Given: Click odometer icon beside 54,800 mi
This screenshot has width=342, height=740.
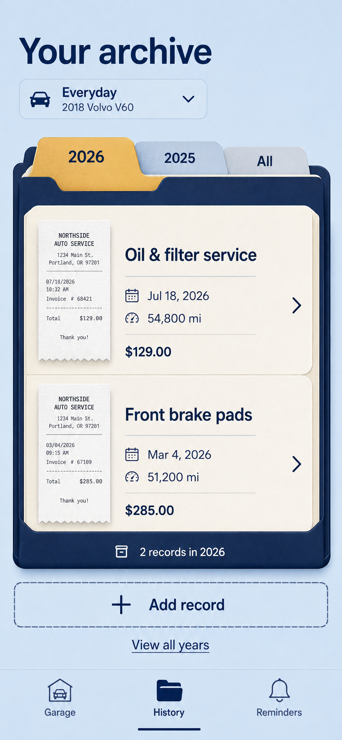Looking at the screenshot, I should [x=132, y=318].
